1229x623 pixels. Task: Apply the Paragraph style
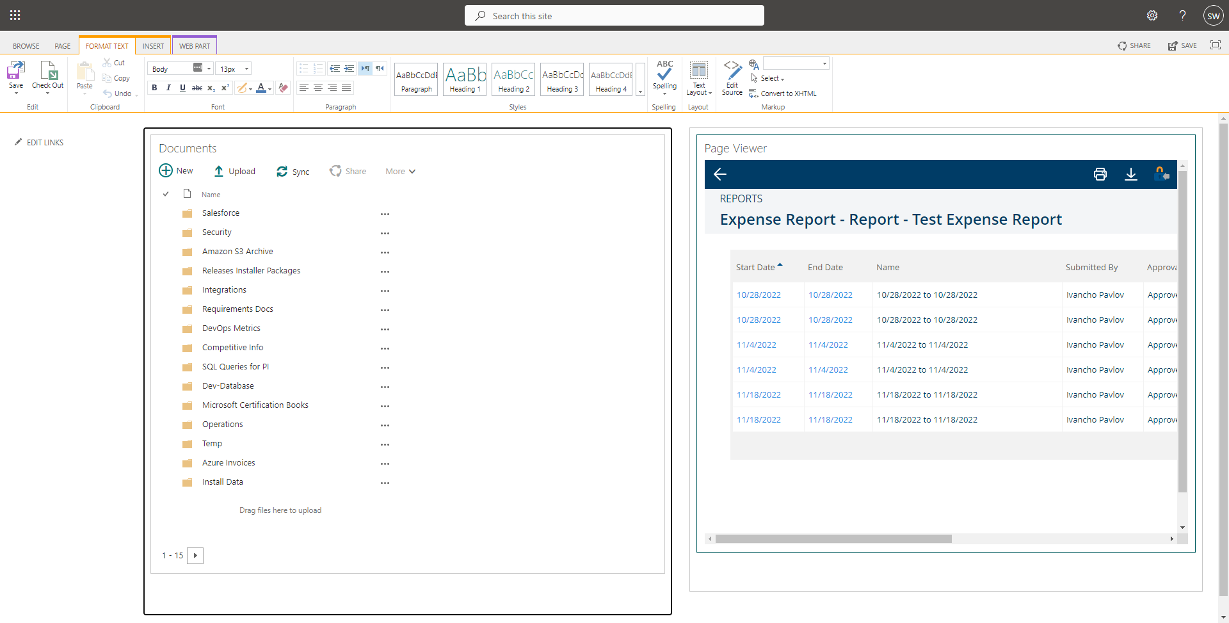point(416,79)
